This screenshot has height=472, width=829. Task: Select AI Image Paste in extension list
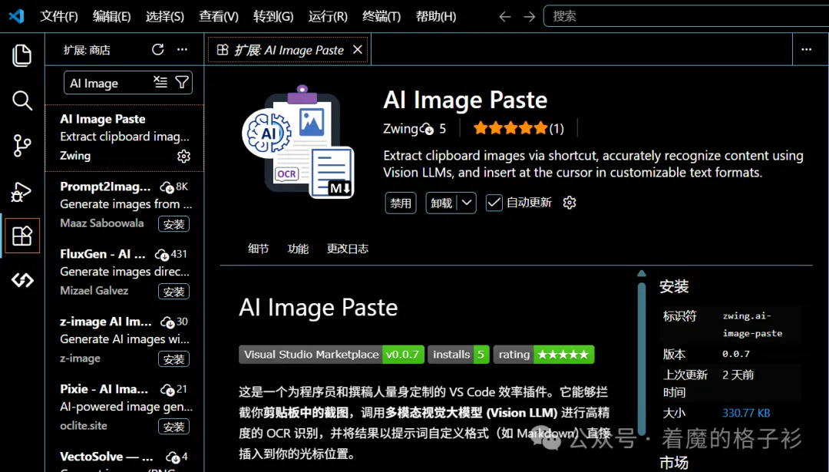point(125,138)
